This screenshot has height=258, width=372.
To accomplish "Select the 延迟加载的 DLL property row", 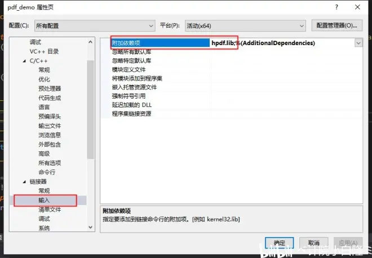I will click(231, 105).
